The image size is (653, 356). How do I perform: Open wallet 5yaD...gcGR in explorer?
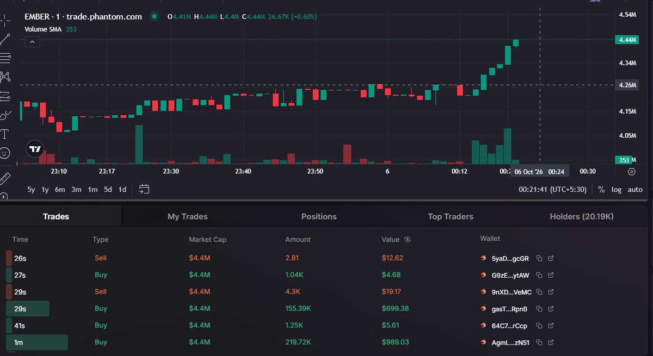(x=551, y=258)
